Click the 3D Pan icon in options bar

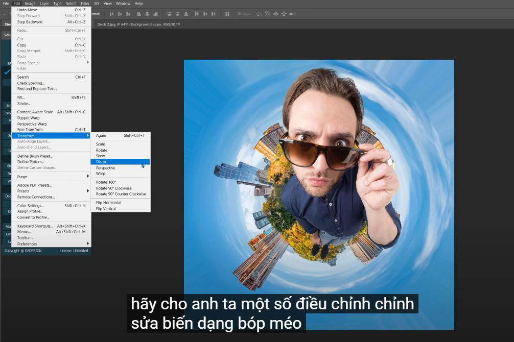[x=276, y=14]
